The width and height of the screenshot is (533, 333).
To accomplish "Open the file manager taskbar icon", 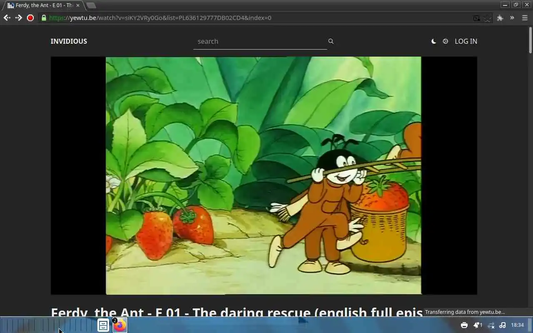I will [103, 325].
